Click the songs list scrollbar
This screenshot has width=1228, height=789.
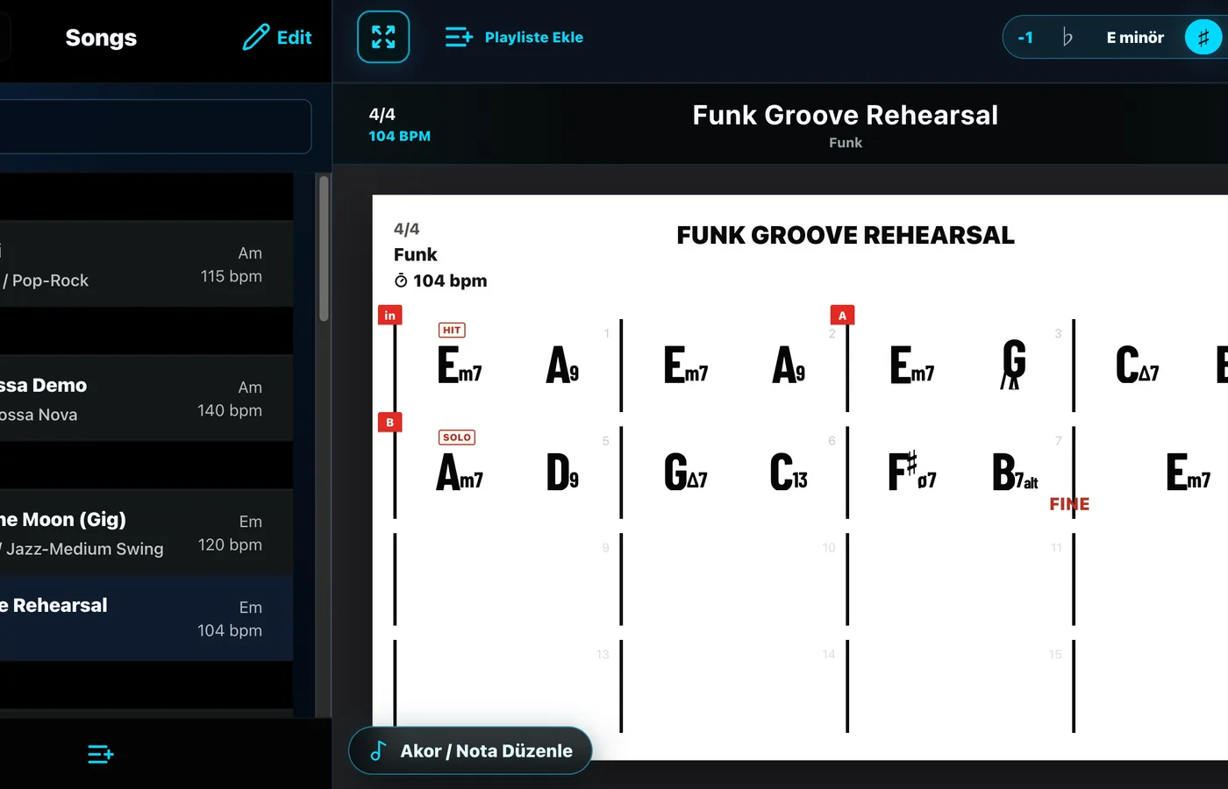[324, 249]
